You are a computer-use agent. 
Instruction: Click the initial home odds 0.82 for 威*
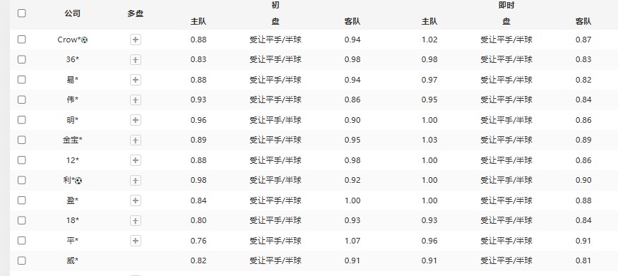(198, 260)
